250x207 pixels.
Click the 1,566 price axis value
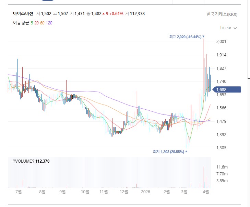pyautogui.click(x=221, y=108)
